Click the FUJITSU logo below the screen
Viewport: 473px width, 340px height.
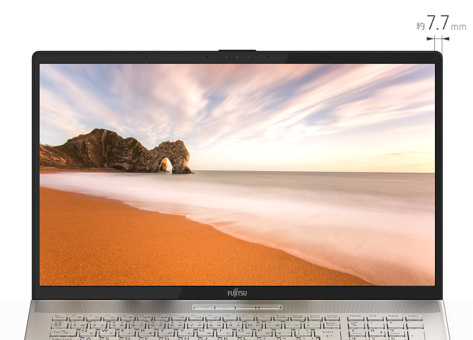click(236, 293)
